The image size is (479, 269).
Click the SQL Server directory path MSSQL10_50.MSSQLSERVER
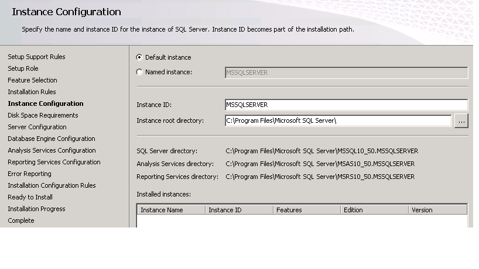pyautogui.click(x=321, y=151)
